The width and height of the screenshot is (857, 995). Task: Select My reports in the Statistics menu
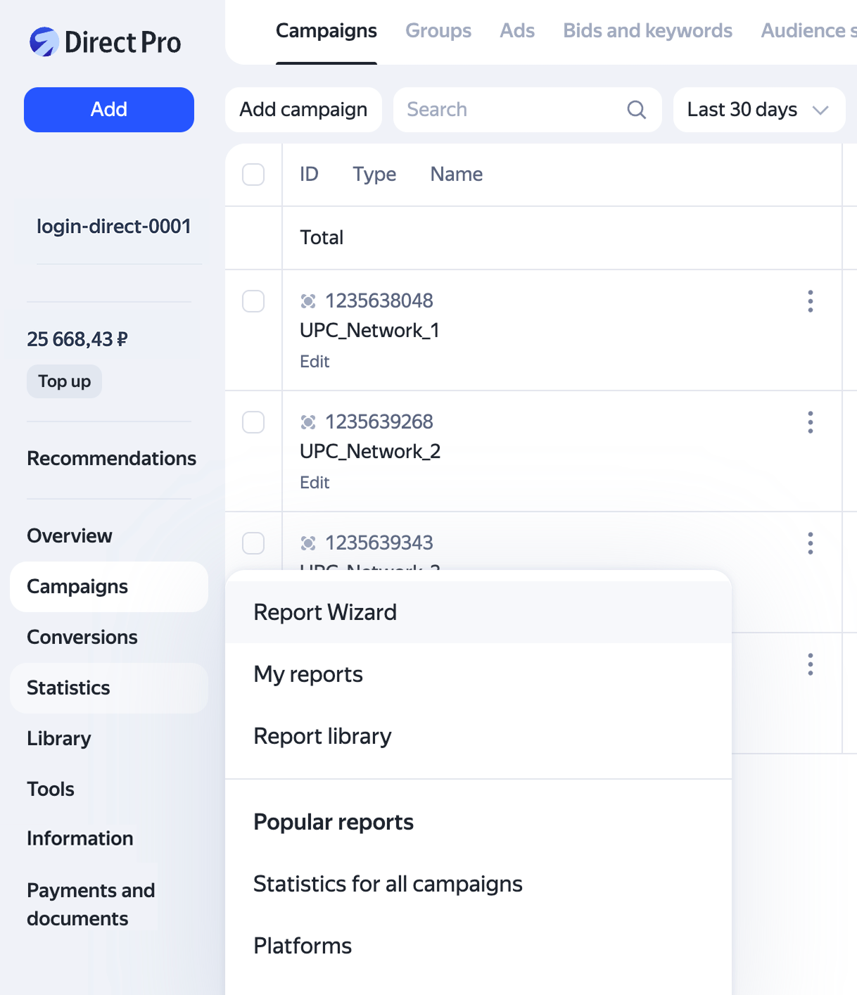click(478, 674)
